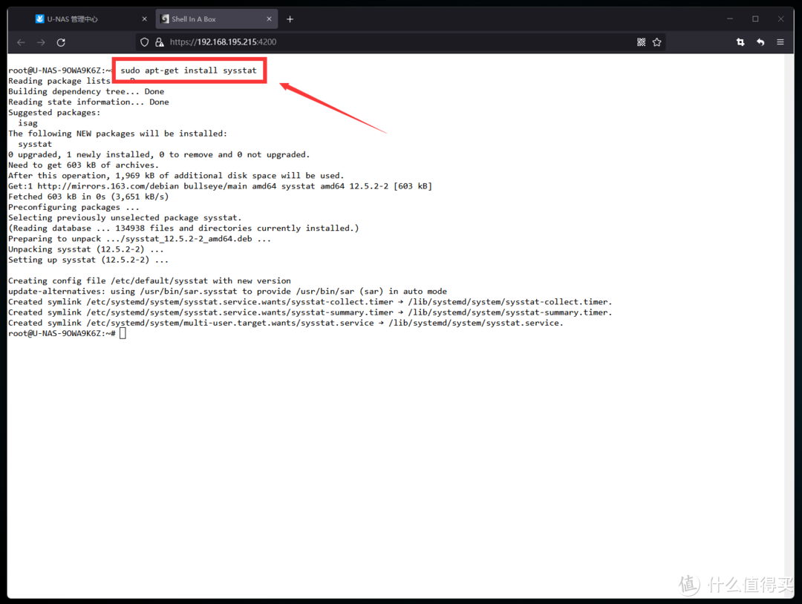Viewport: 802px width, 604px height.
Task: Go forward to next page
Action: pos(41,42)
